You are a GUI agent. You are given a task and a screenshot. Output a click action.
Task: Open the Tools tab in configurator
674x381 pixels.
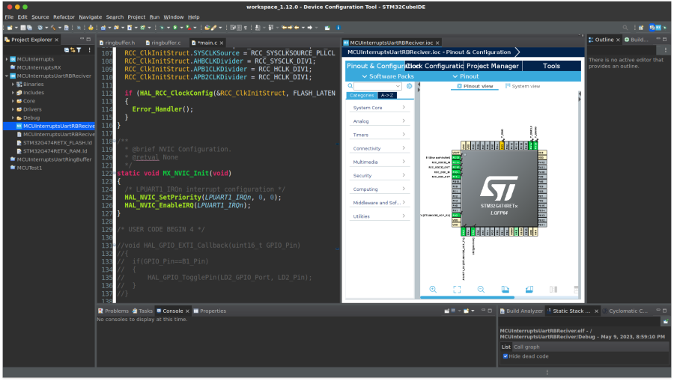coord(551,66)
